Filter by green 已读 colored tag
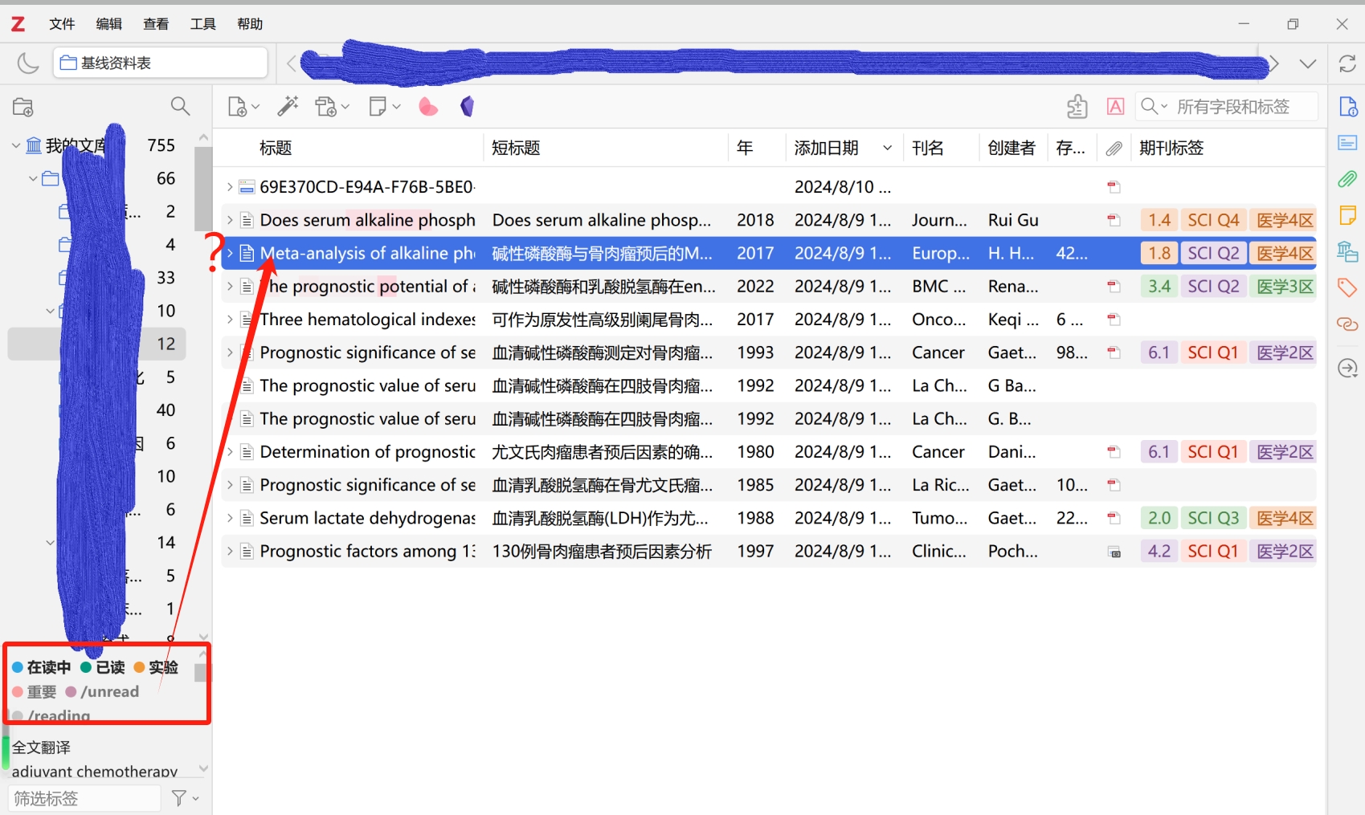 (103, 667)
